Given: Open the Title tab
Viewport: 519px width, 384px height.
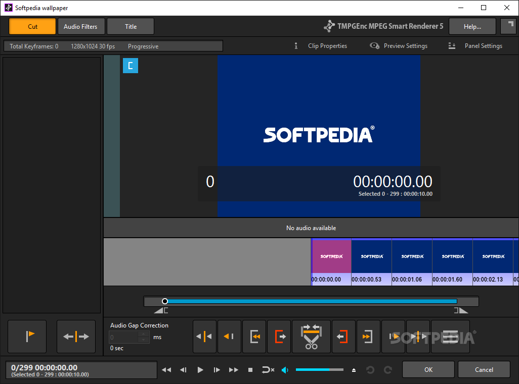Looking at the screenshot, I should pyautogui.click(x=131, y=26).
